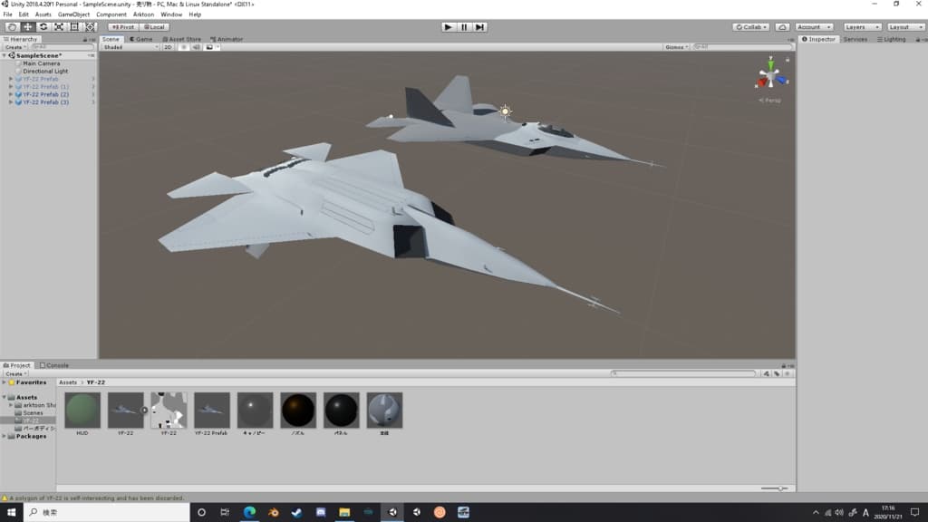This screenshot has height=522, width=928.
Task: Open the Shaded draw mode dropdown
Action: coord(129,47)
